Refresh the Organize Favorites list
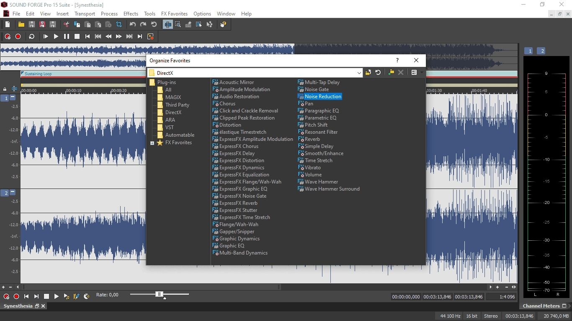Image resolution: width=572 pixels, height=321 pixels. [378, 72]
